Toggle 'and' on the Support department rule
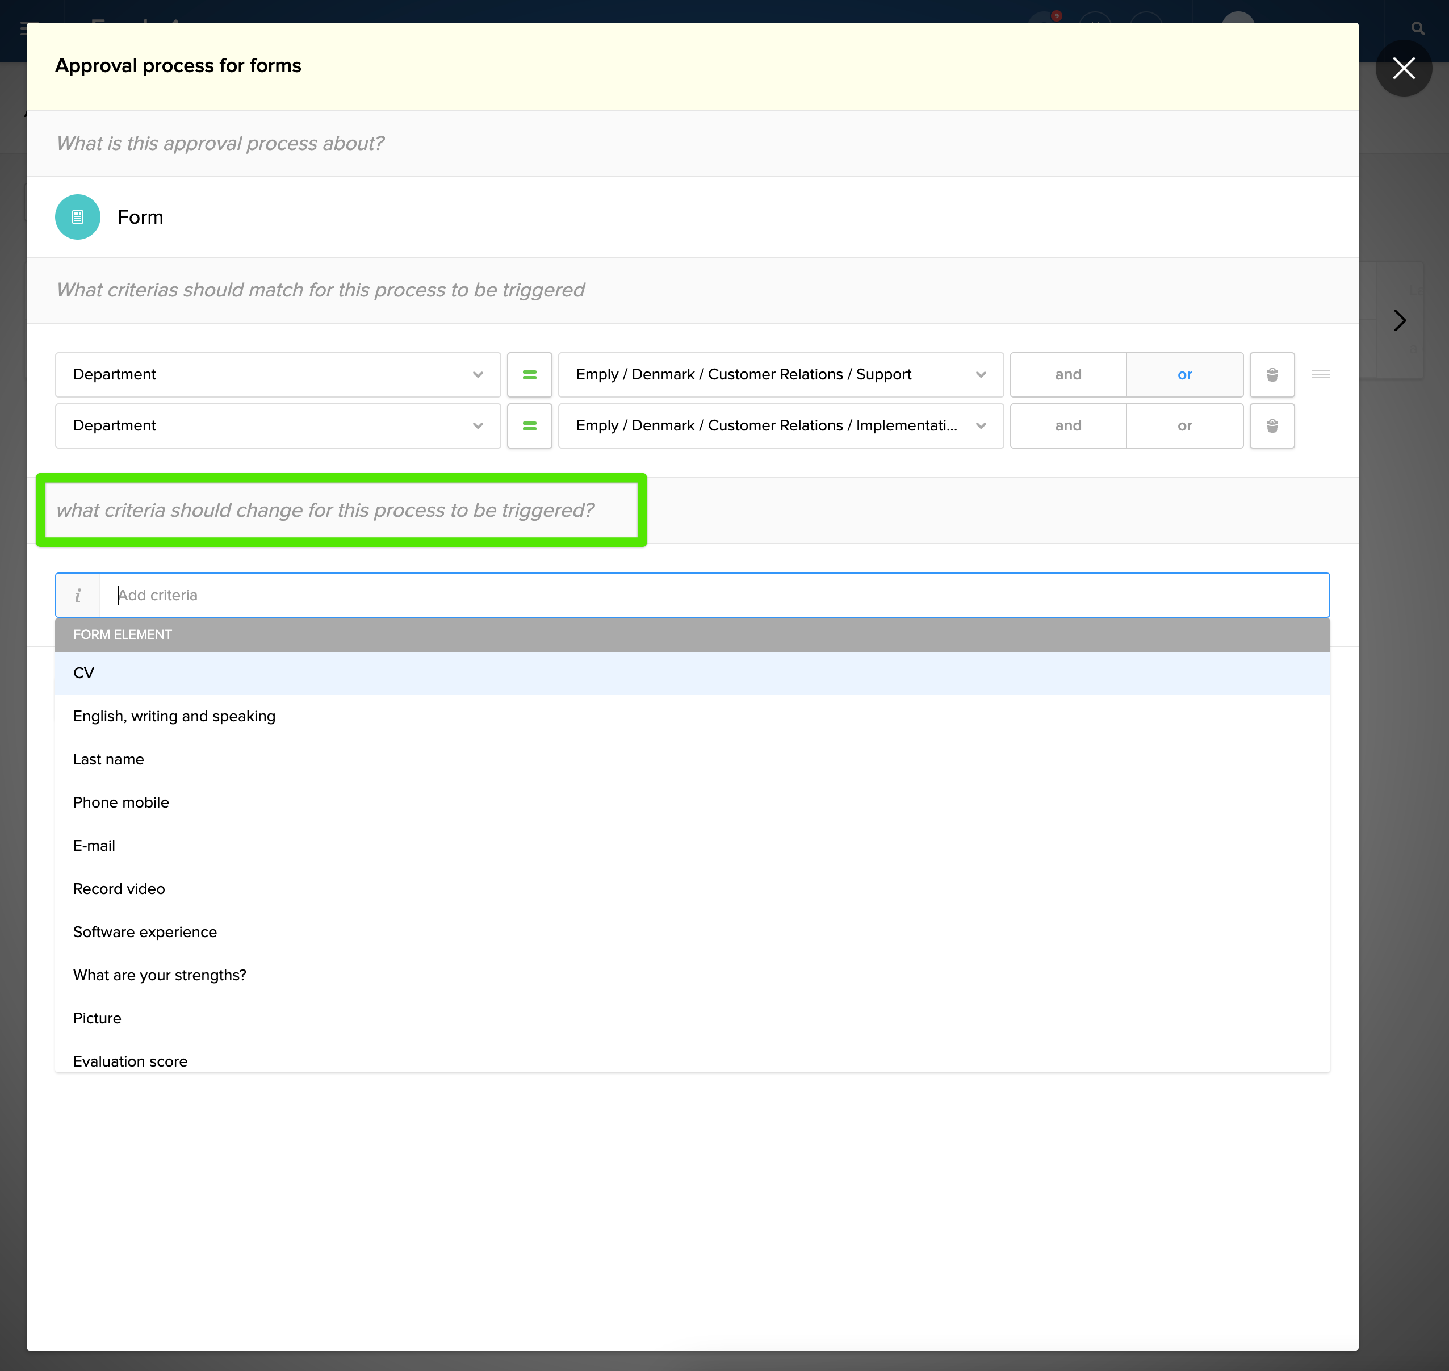The image size is (1449, 1371). coord(1067,374)
